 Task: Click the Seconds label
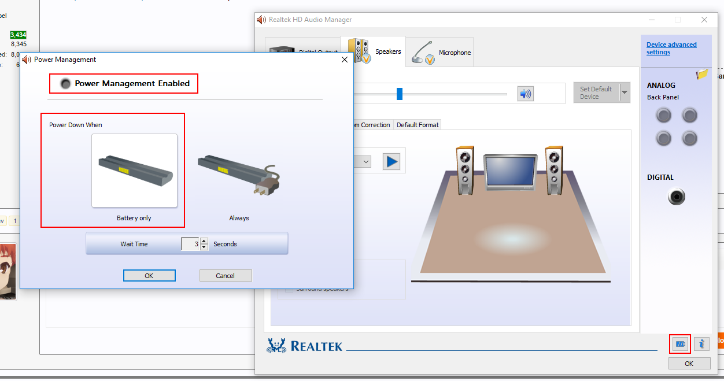tap(225, 244)
